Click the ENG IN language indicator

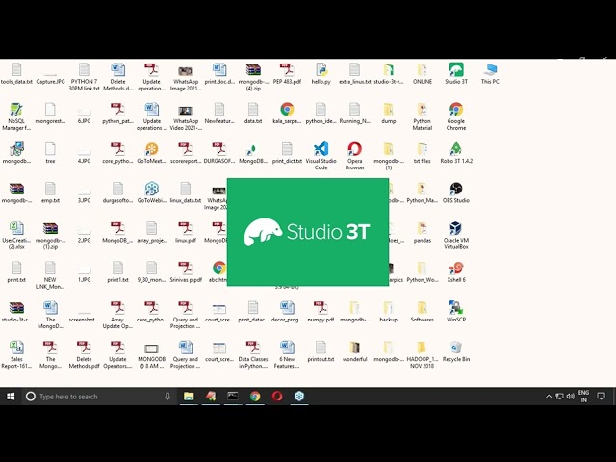(583, 397)
